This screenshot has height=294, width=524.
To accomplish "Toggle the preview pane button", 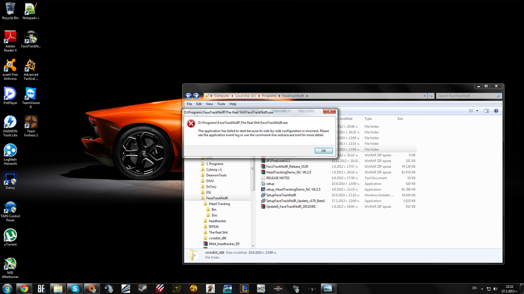I will click(x=486, y=111).
